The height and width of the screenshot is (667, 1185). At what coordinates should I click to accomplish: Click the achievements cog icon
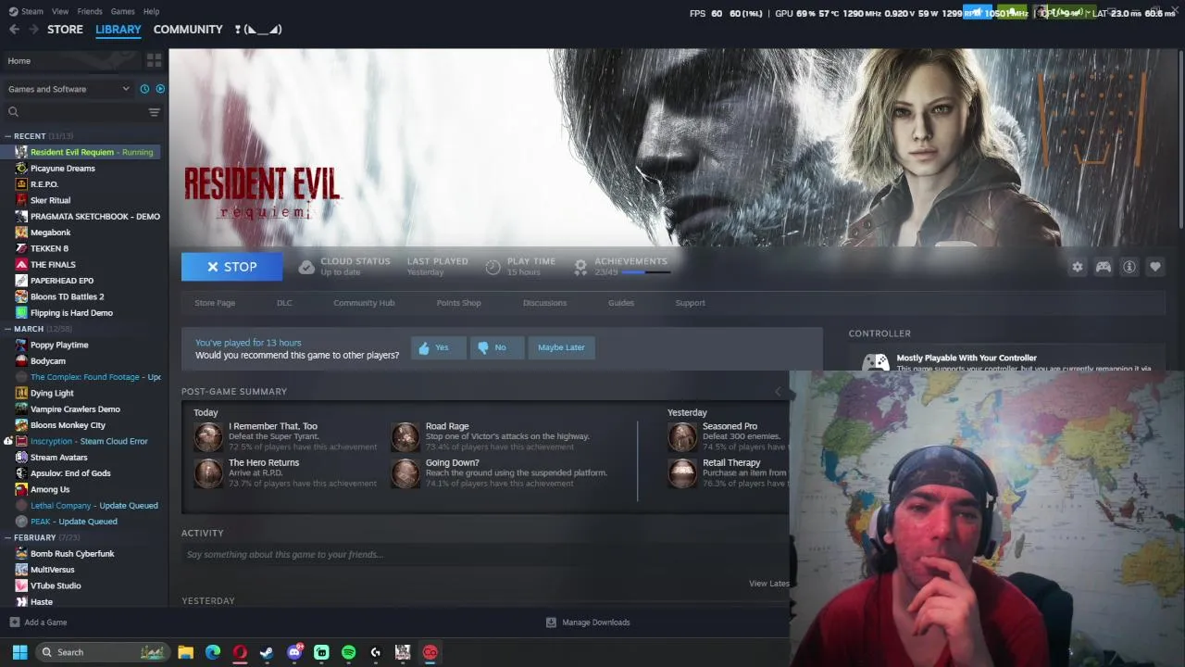point(580,267)
